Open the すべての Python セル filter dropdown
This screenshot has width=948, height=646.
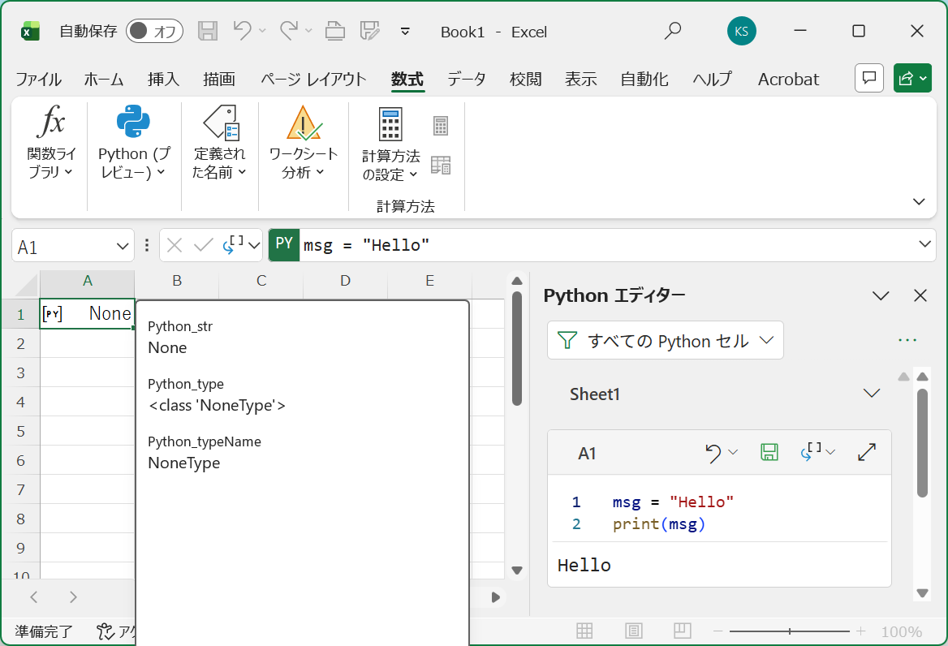click(666, 341)
